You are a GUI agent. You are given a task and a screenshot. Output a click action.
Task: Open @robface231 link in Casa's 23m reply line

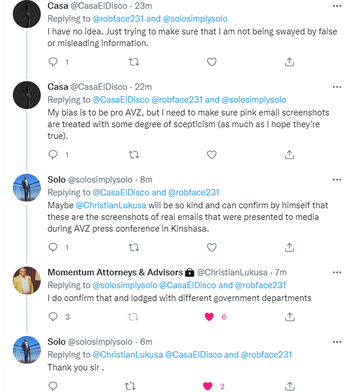pos(118,19)
